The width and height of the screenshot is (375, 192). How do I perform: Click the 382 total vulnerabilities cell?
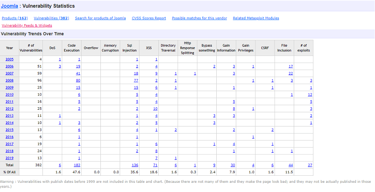coord(31,165)
